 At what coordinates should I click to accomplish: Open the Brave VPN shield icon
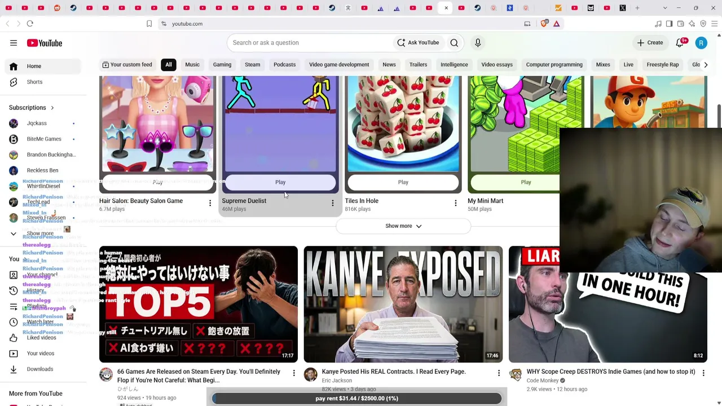pos(703,24)
